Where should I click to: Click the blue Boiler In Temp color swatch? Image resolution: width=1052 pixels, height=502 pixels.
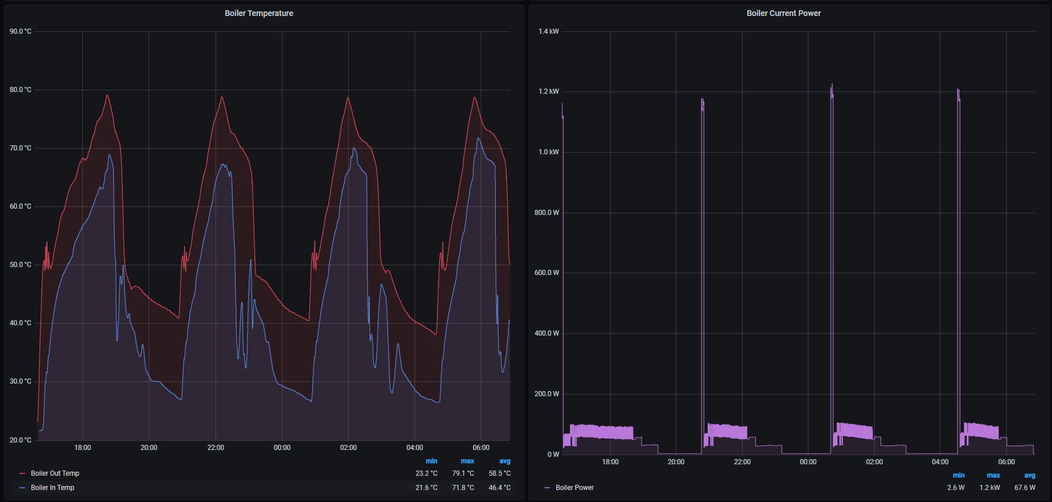coord(23,488)
